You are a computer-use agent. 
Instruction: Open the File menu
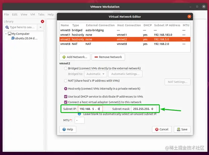[x=7, y=14]
